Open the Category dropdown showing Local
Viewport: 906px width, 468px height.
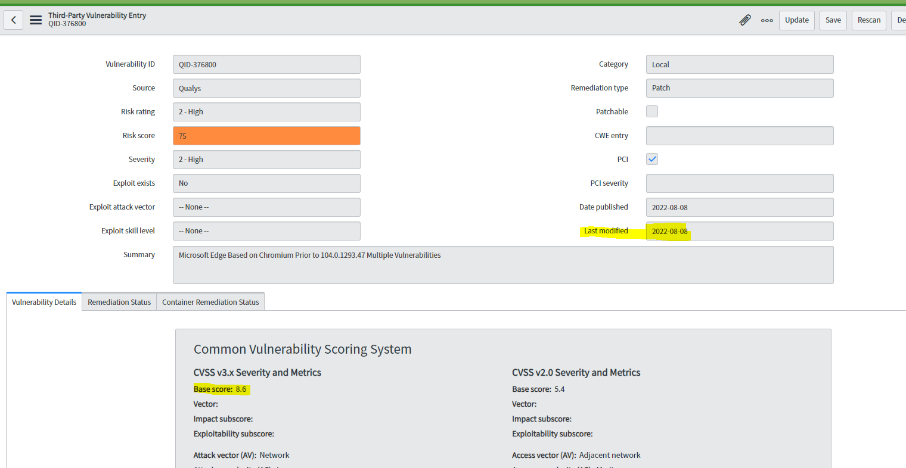pos(740,64)
